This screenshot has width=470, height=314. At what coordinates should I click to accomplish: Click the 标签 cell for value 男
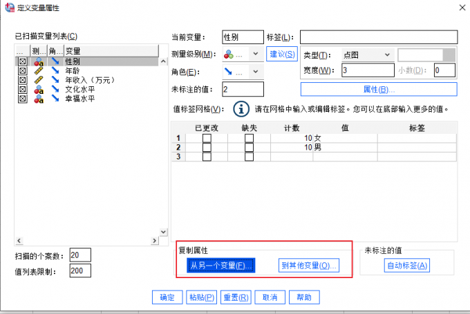(417, 147)
